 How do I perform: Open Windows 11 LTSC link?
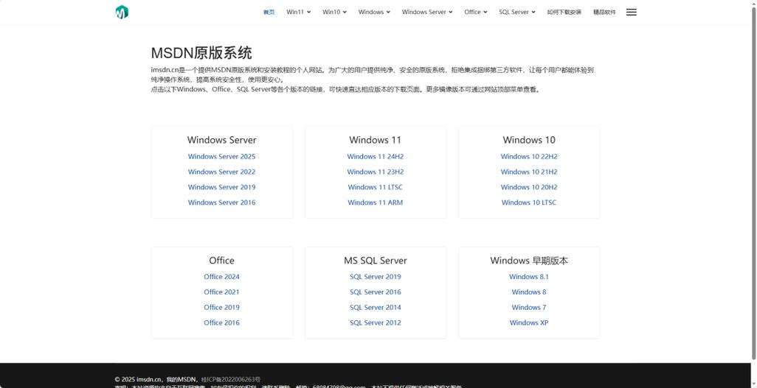click(375, 188)
